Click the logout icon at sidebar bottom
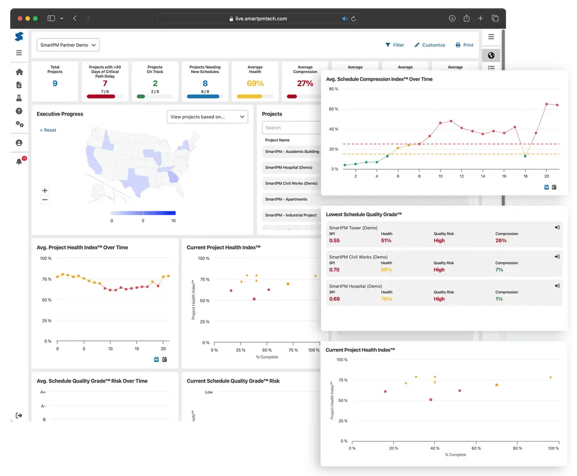This screenshot has width=577, height=476. point(19,416)
